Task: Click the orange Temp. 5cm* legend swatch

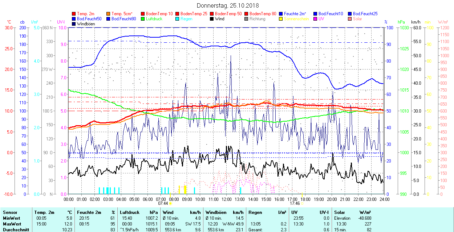Action: pyautogui.click(x=109, y=14)
